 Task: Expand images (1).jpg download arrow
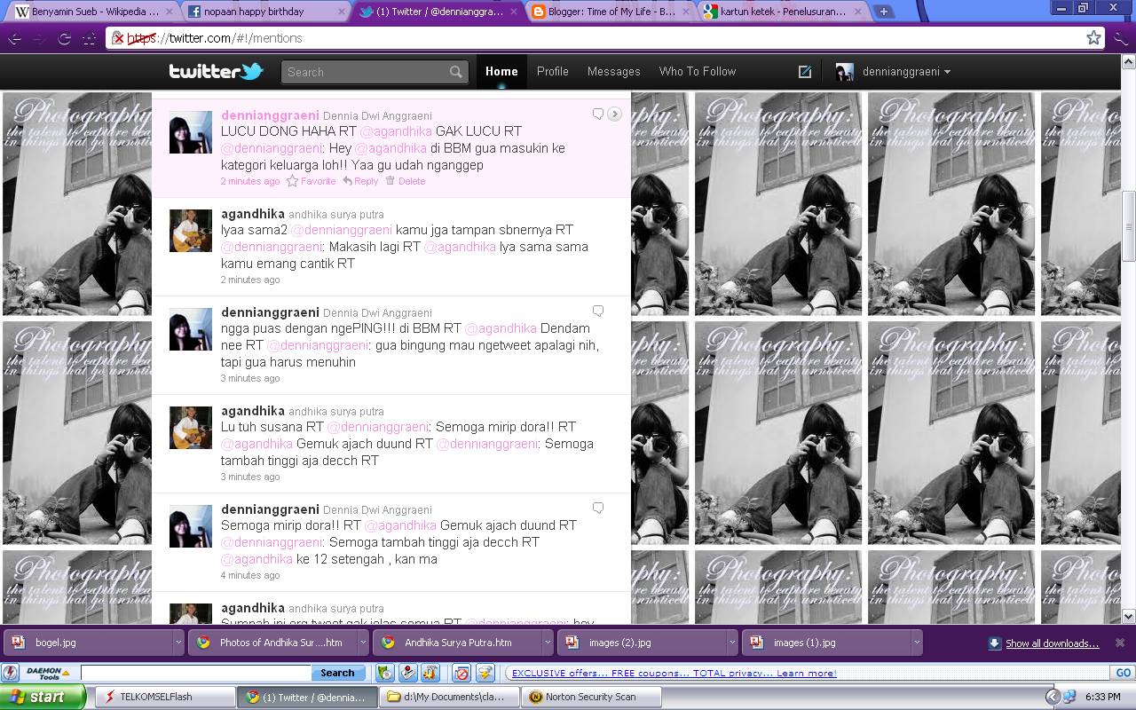pyautogui.click(x=917, y=643)
